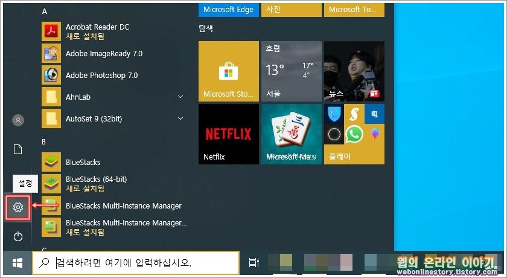The height and width of the screenshot is (278, 507).
Task: Open the 플레이 folder tile label
Action: click(x=340, y=157)
